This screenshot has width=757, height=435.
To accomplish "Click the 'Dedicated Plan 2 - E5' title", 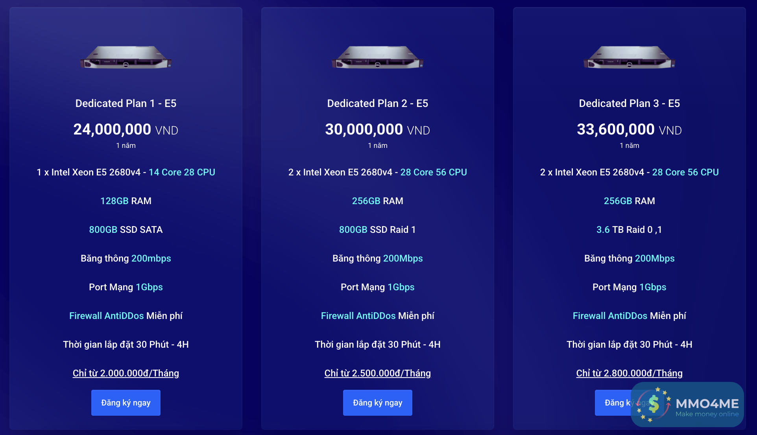I will click(x=378, y=103).
